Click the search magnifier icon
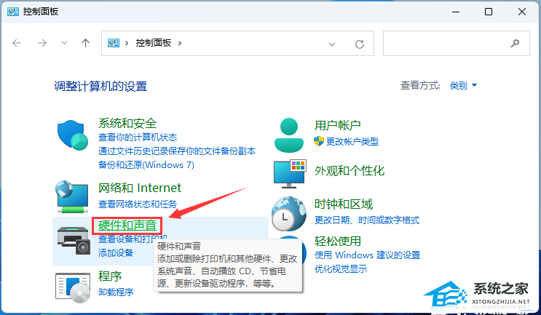This screenshot has width=541, height=315. [515, 43]
